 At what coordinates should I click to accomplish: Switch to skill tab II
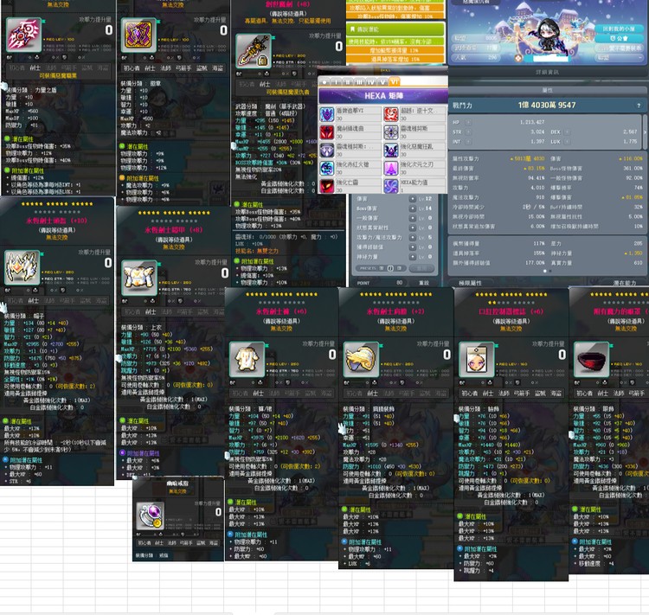click(x=348, y=82)
